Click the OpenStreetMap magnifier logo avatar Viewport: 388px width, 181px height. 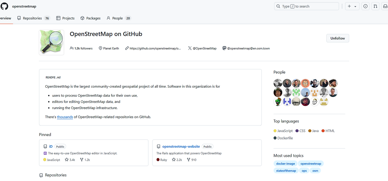[x=52, y=42]
